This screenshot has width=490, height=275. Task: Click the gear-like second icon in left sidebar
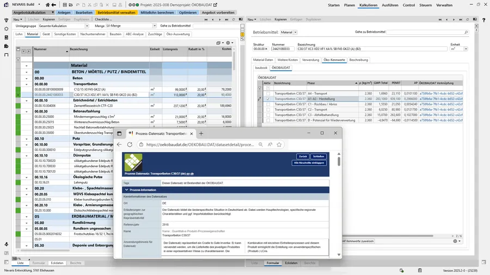point(6,29)
